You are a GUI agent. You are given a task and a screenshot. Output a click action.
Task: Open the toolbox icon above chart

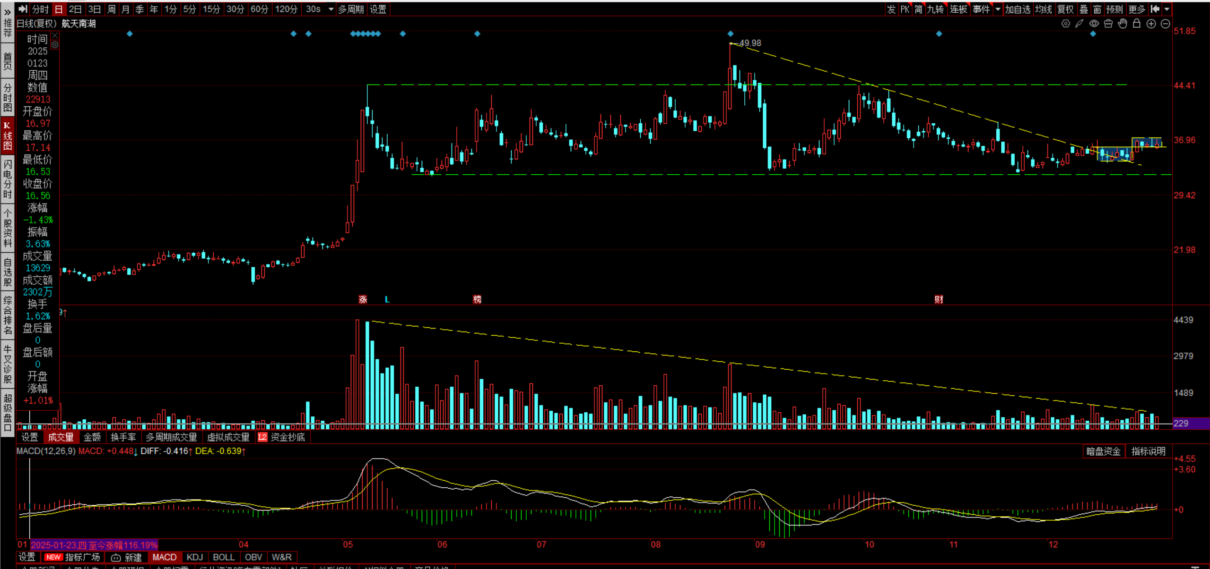(x=1108, y=24)
